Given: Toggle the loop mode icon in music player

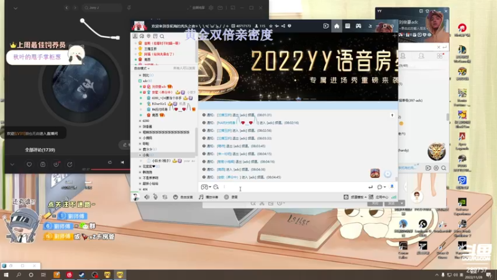Looking at the screenshot, I should pyautogui.click(x=110, y=162).
